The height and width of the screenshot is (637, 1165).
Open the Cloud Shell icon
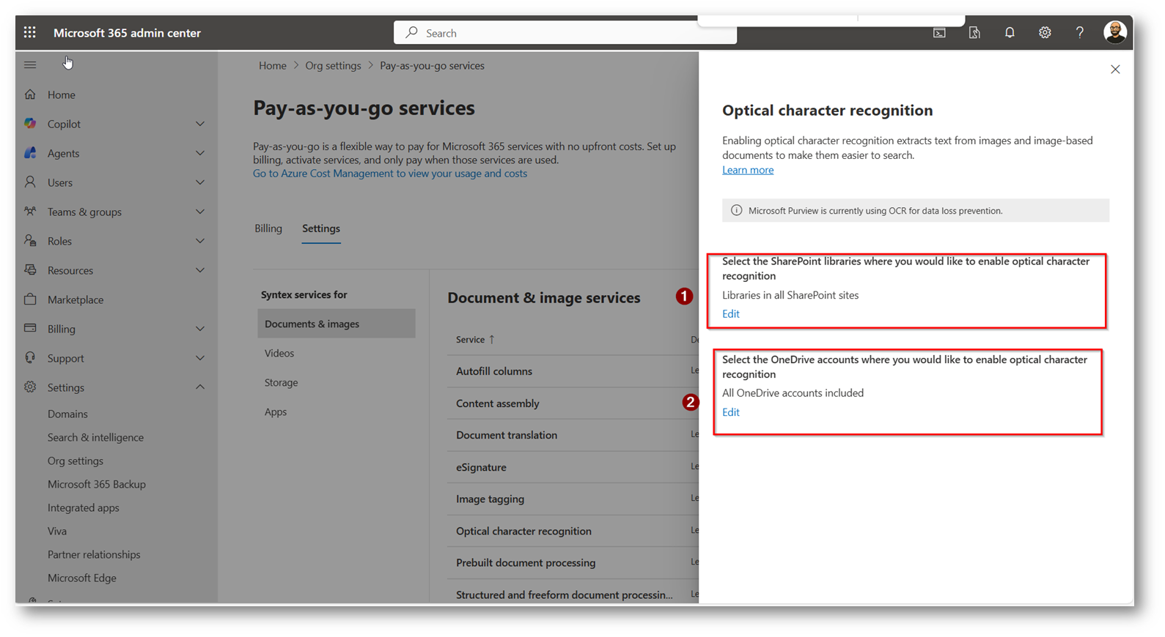click(x=939, y=32)
